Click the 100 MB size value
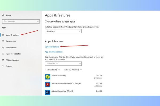The height and width of the screenshot is (106, 160). (x=99, y=76)
